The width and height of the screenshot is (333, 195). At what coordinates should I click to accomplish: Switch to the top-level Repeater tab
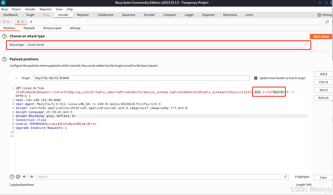(x=83, y=15)
